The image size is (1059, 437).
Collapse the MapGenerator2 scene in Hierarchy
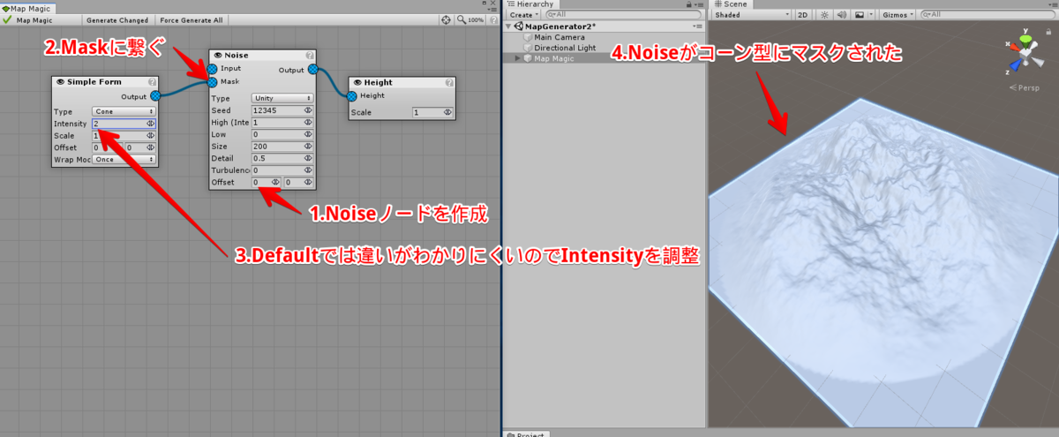(507, 26)
